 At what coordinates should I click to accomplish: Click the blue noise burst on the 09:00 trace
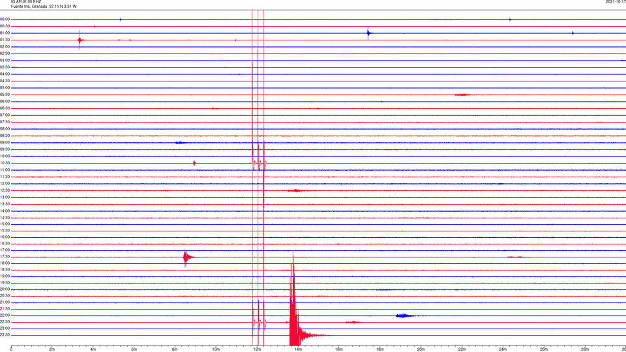coord(180,143)
